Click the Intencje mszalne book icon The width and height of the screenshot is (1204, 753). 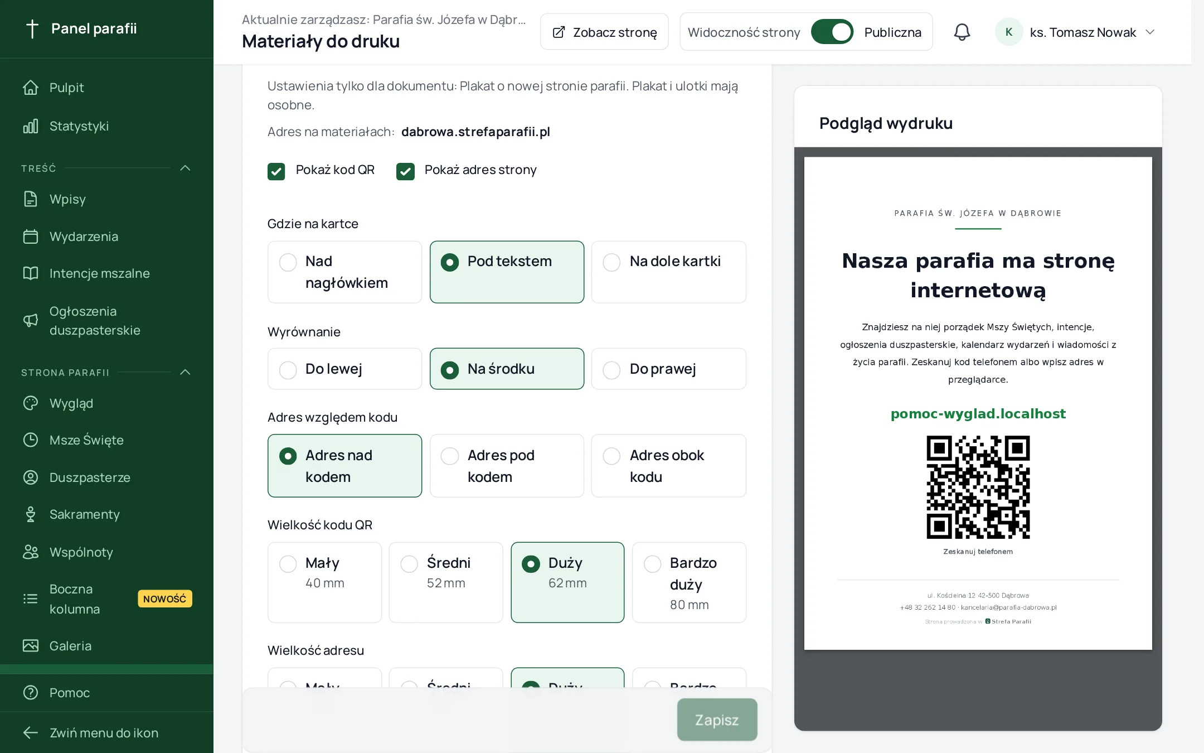pyautogui.click(x=31, y=273)
